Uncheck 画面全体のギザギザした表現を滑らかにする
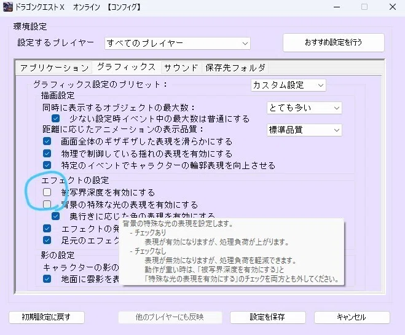The image size is (405, 335). (x=47, y=141)
